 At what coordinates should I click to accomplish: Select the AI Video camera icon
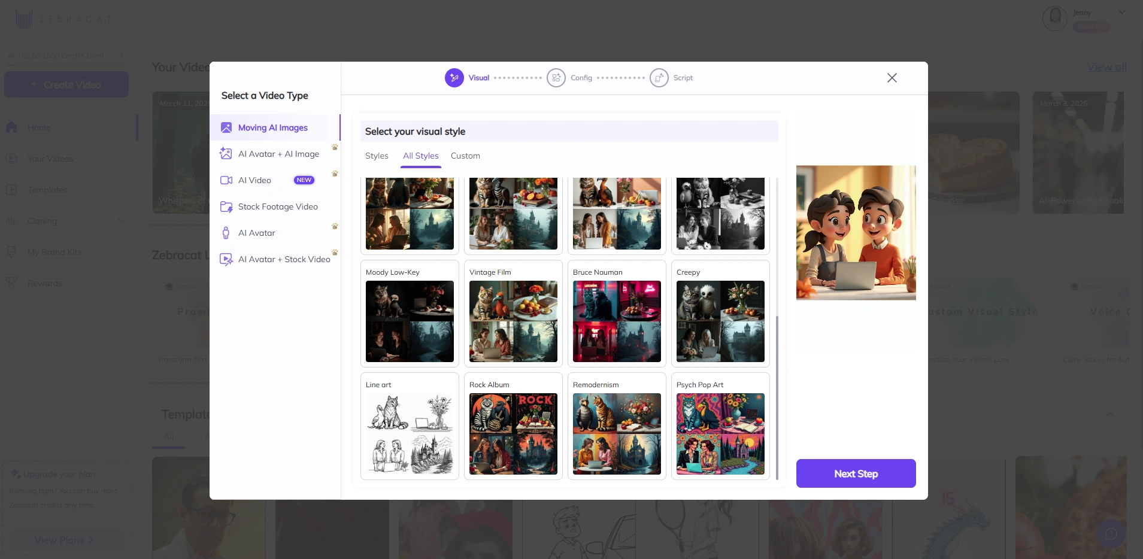(x=226, y=180)
